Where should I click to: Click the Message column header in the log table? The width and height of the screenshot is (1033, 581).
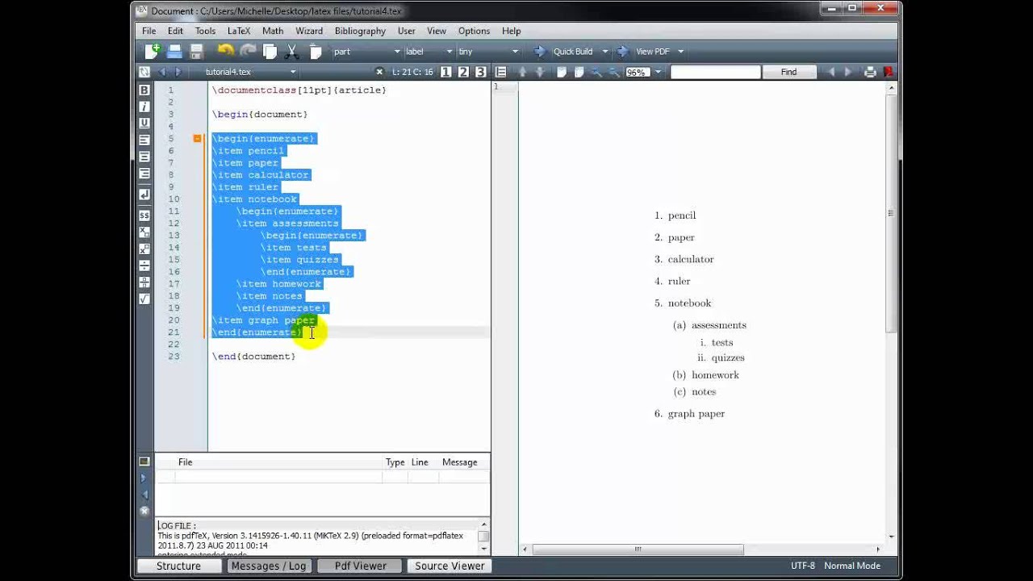[460, 462]
